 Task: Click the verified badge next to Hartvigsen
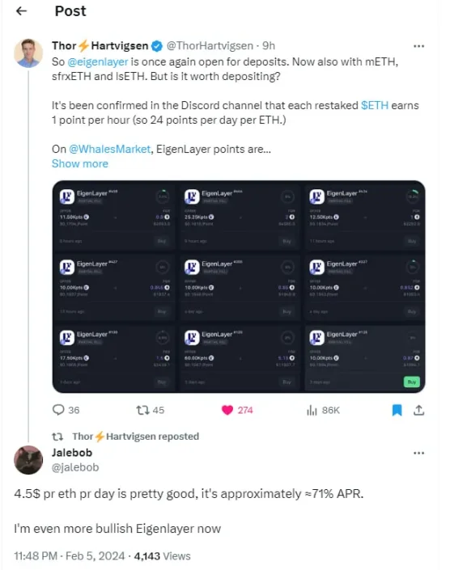[157, 46]
